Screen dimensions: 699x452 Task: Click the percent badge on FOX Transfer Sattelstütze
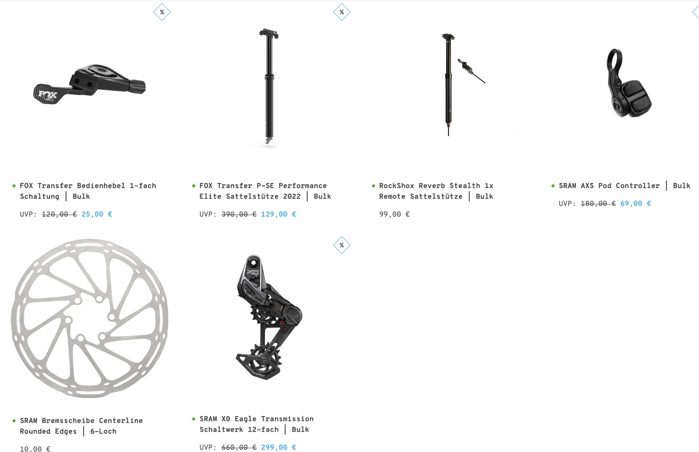[341, 12]
